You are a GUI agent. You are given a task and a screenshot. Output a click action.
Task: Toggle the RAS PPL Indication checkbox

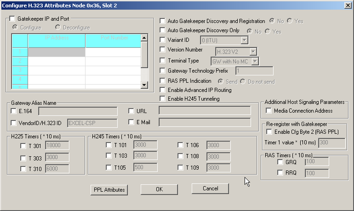pyautogui.click(x=163, y=81)
